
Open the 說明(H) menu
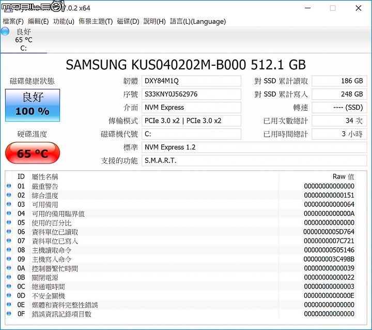[x=154, y=21]
